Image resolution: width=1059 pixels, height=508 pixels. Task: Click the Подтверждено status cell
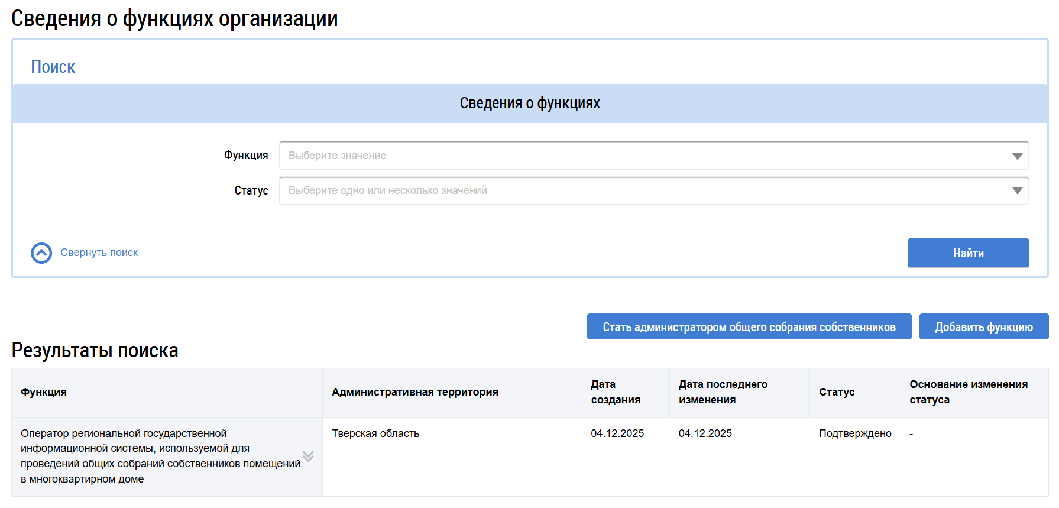854,433
